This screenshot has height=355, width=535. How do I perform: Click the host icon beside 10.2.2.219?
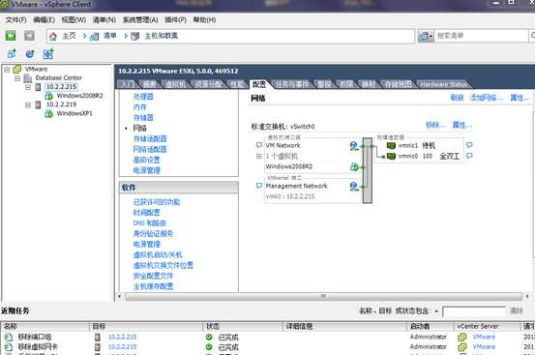pyautogui.click(x=38, y=104)
